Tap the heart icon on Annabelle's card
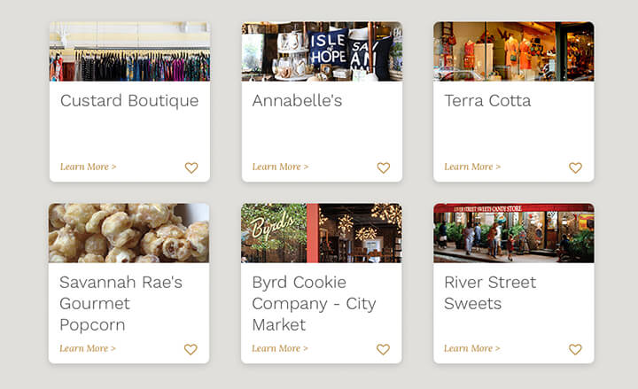The height and width of the screenshot is (389, 638). coord(384,167)
